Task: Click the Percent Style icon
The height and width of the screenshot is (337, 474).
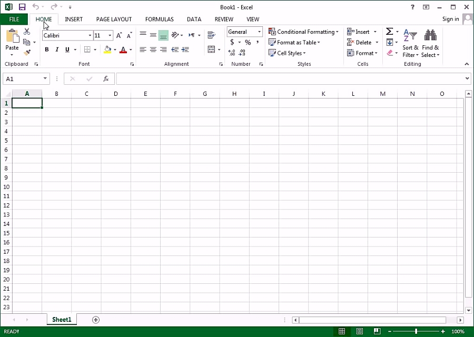Action: tap(248, 43)
